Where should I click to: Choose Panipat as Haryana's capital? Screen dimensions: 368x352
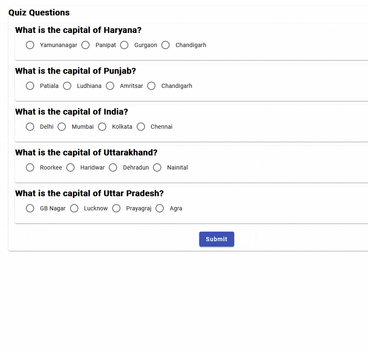pyautogui.click(x=85, y=45)
